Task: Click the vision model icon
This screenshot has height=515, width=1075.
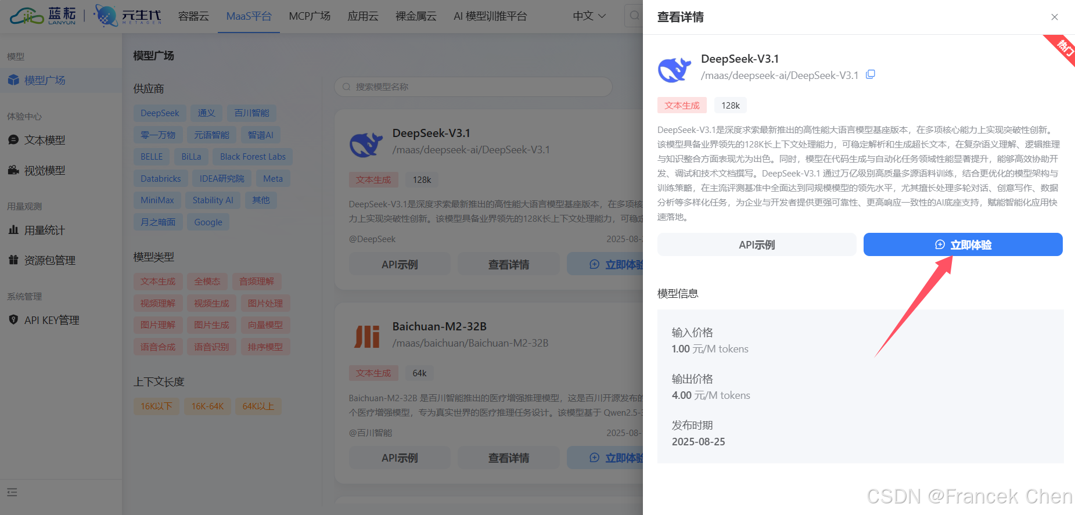Action: coord(13,170)
